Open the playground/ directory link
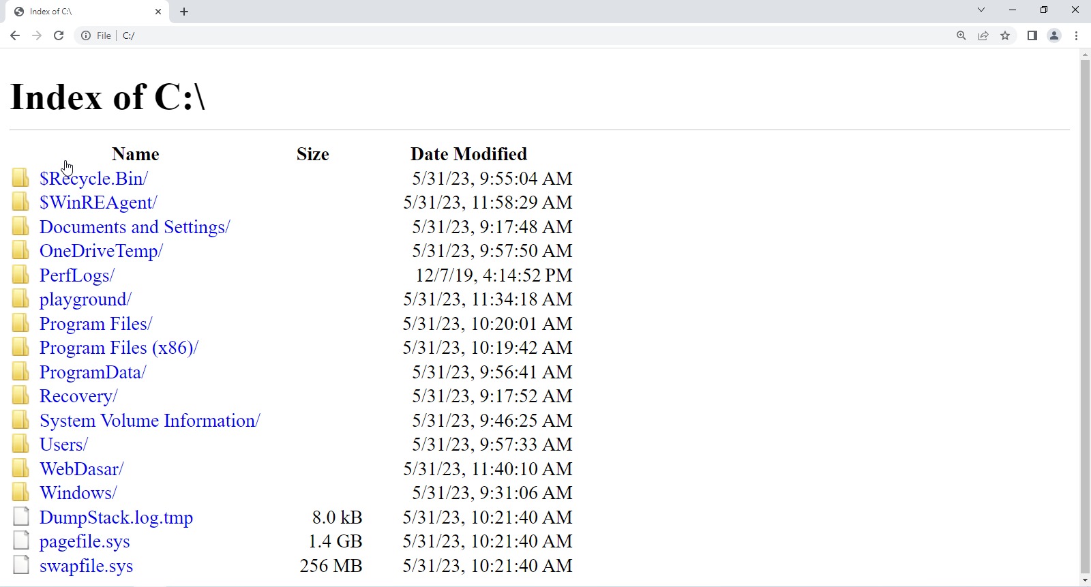 pyautogui.click(x=85, y=299)
